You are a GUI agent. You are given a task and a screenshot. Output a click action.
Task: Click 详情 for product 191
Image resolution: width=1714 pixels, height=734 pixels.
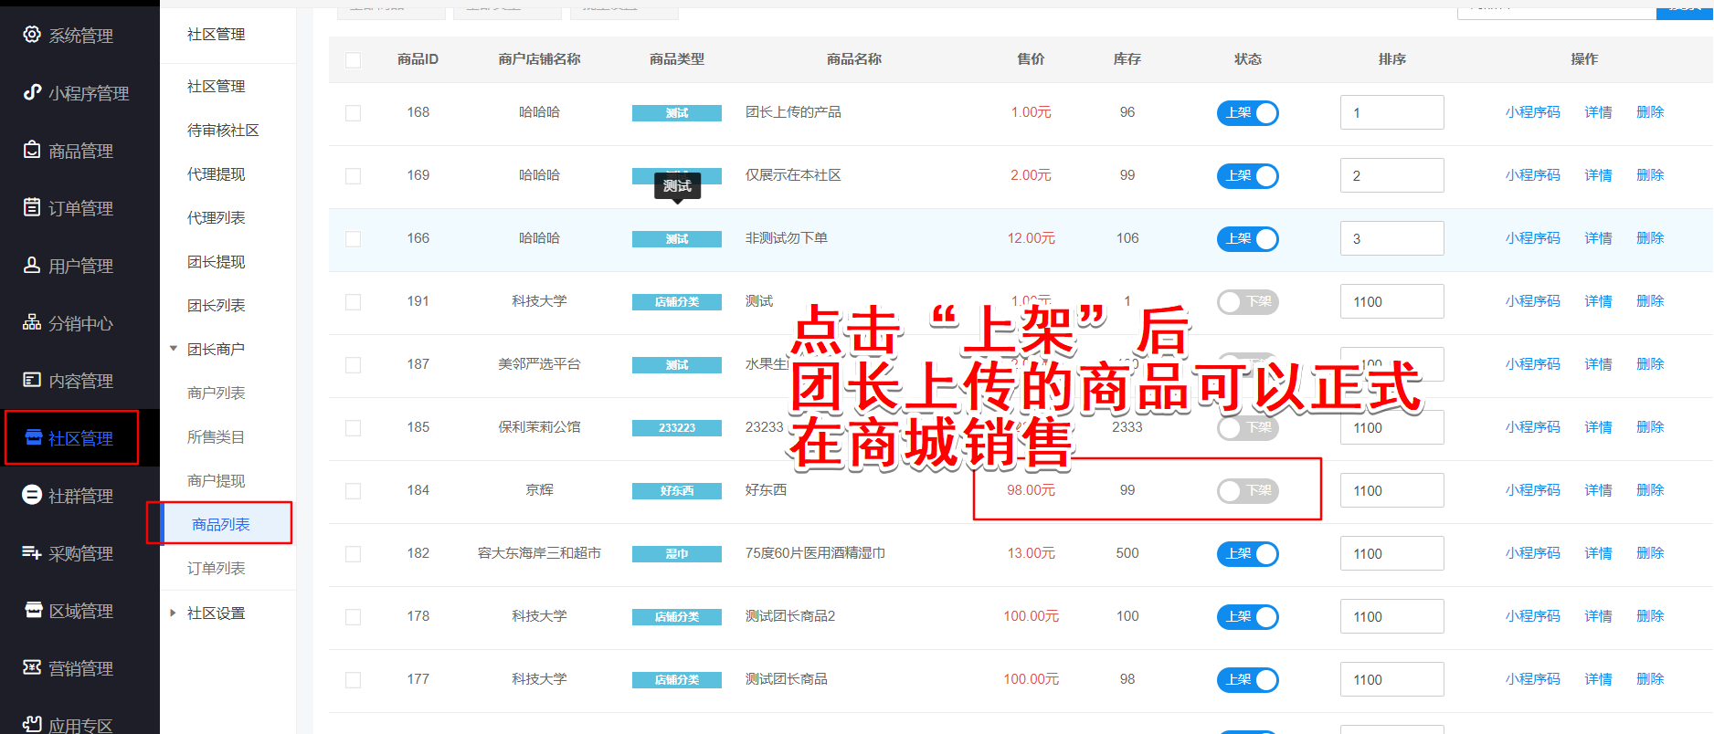tap(1598, 301)
